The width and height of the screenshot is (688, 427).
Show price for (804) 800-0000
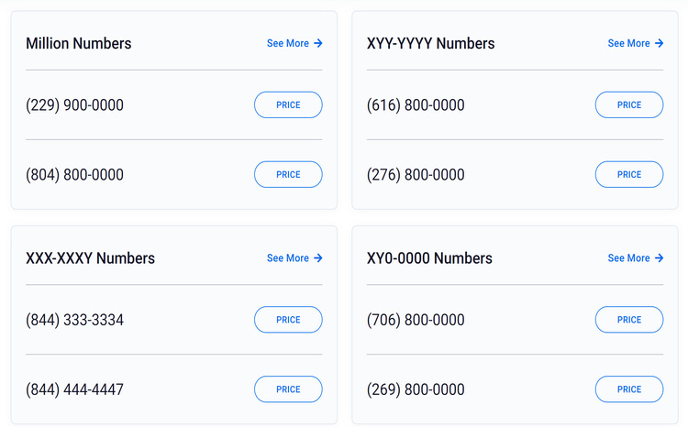pos(288,174)
